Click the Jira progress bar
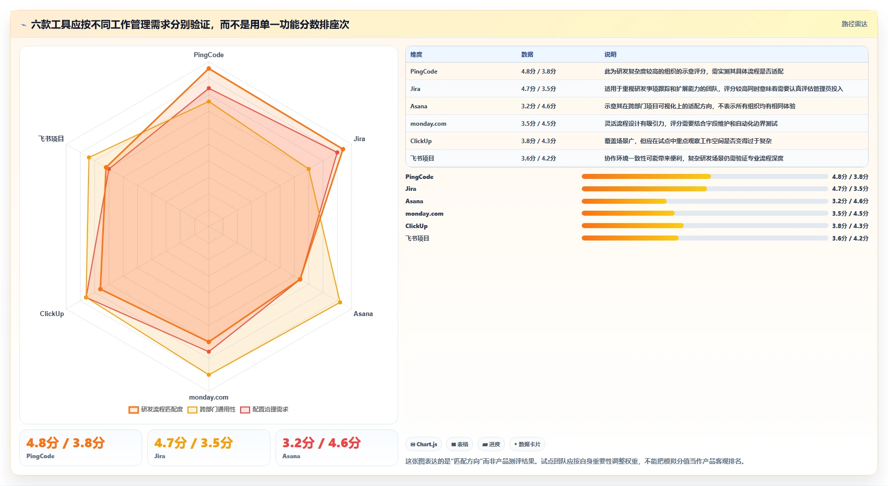 coord(705,189)
